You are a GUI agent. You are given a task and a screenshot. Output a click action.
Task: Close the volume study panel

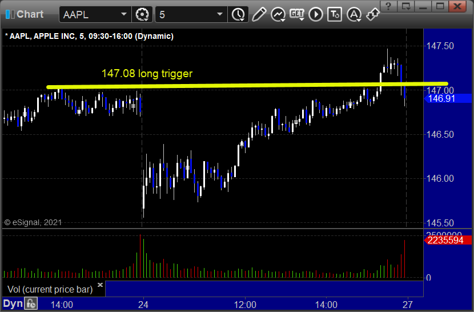pyautogui.click(x=101, y=285)
